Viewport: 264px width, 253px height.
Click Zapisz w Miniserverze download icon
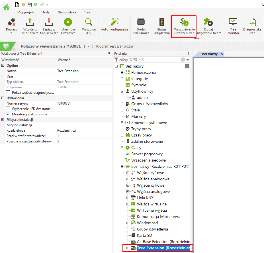(x=49, y=22)
